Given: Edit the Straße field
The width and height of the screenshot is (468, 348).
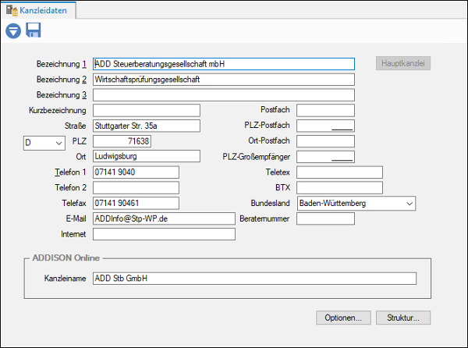Looking at the screenshot, I should (x=147, y=126).
